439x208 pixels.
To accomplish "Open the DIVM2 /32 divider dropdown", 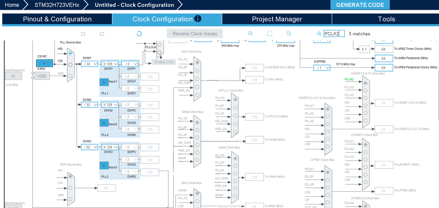I will click(x=90, y=105).
